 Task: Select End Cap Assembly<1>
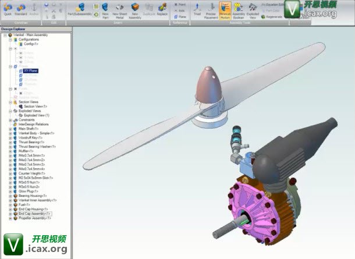[x=35, y=214]
